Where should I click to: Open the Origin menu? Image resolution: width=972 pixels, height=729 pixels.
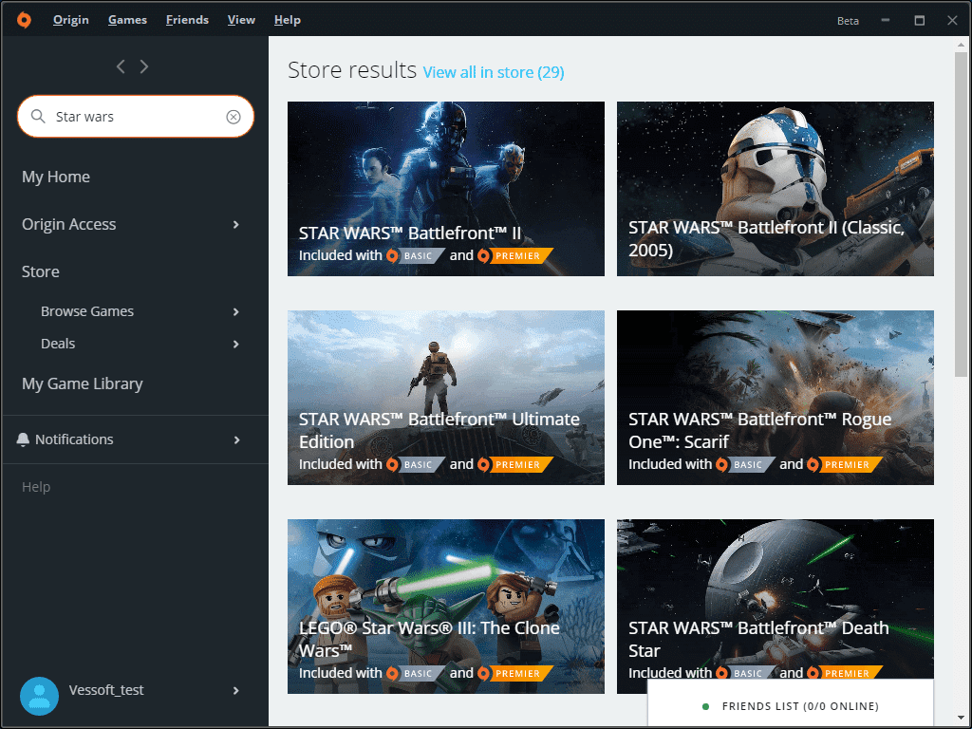point(70,20)
